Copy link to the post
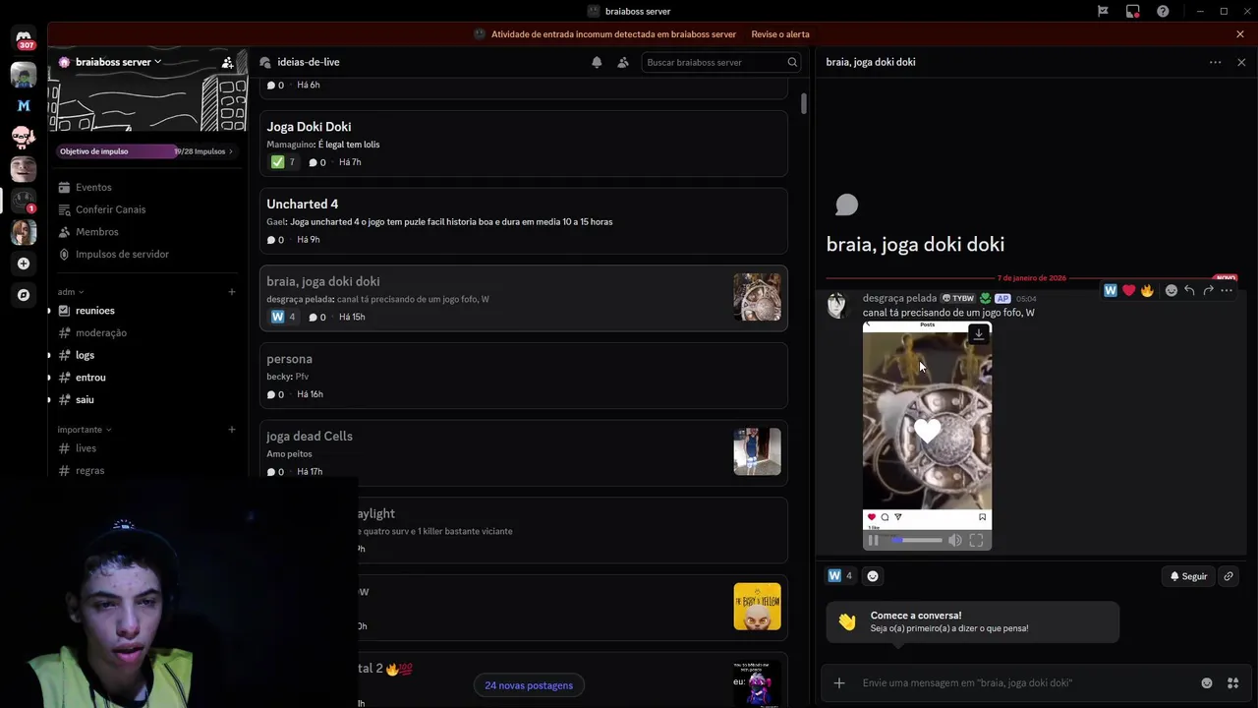The height and width of the screenshot is (708, 1258). [1229, 576]
